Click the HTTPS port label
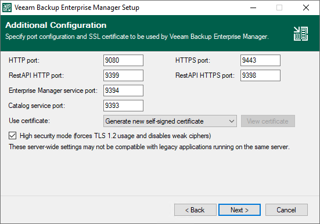 point(193,60)
